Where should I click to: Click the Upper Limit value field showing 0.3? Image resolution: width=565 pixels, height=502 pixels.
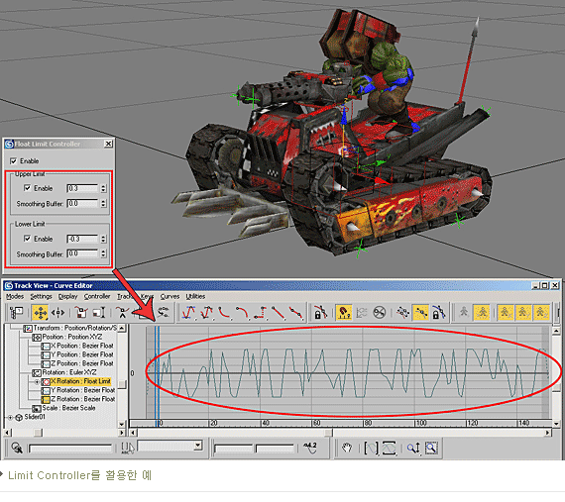click(x=82, y=188)
